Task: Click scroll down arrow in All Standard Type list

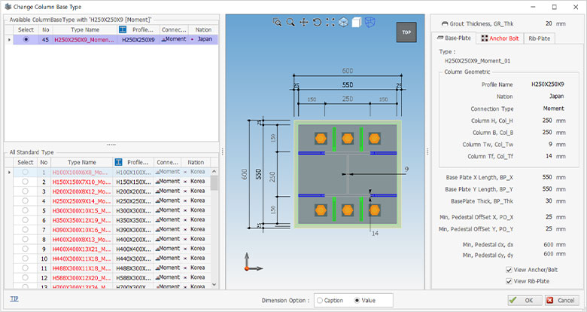Action: point(214,285)
